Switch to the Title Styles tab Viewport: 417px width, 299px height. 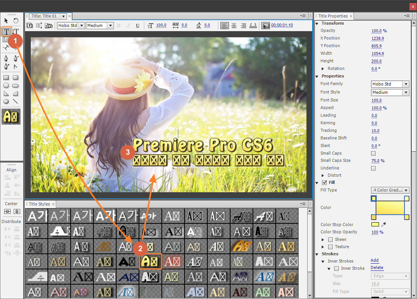[39, 204]
